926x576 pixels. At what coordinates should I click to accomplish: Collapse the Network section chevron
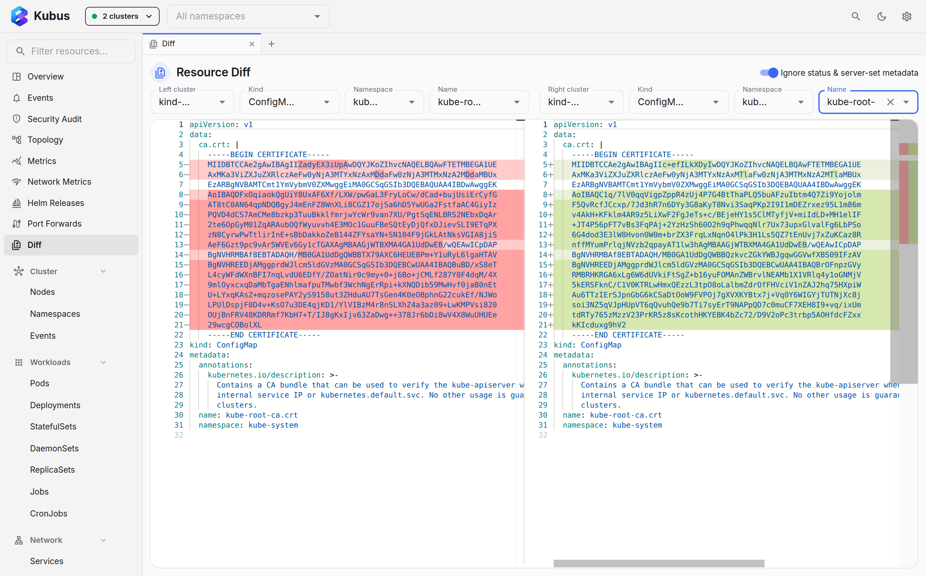(103, 540)
